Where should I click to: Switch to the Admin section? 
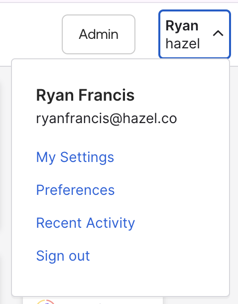99,34
